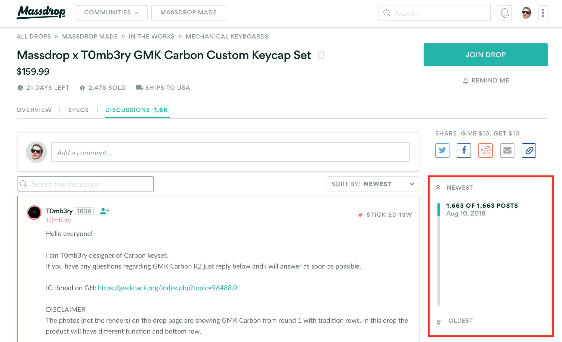
Task: Open the three-dot more menu
Action: click(x=543, y=13)
